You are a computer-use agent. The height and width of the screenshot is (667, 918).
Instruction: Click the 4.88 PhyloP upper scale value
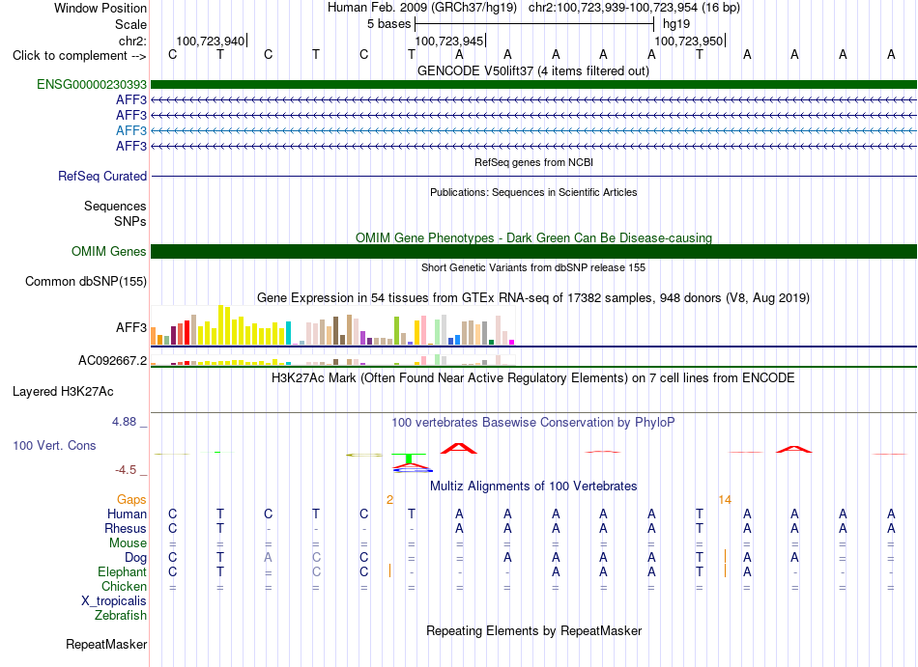click(124, 422)
